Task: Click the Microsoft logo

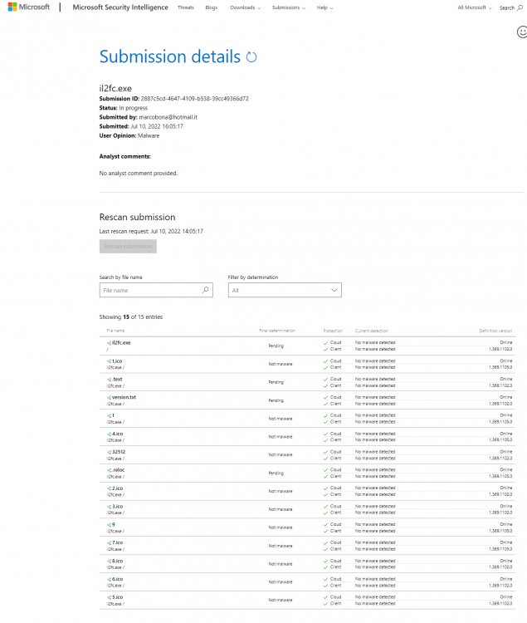Action: pos(28,7)
